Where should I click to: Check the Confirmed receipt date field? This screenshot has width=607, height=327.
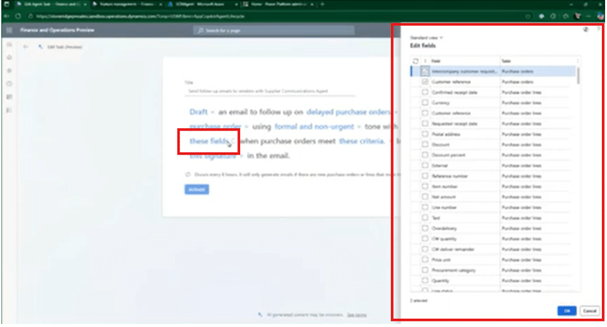425,92
